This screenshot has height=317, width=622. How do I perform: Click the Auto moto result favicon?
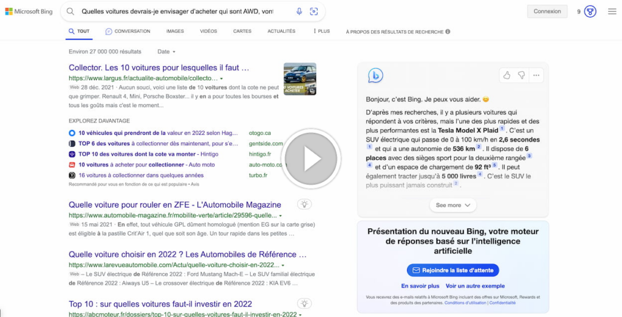72,165
